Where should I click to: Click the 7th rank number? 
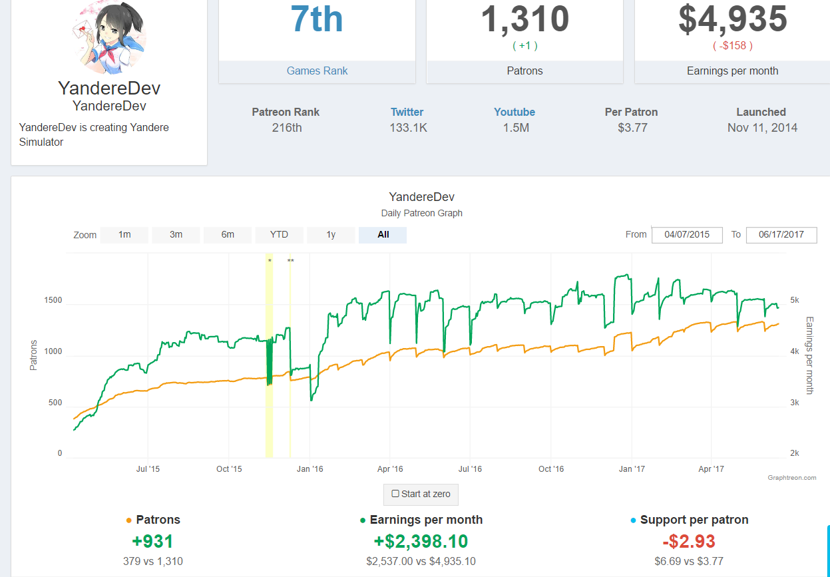[x=317, y=19]
